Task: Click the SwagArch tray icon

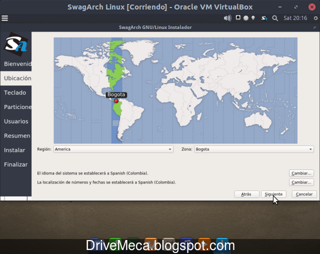Action: pos(264,18)
